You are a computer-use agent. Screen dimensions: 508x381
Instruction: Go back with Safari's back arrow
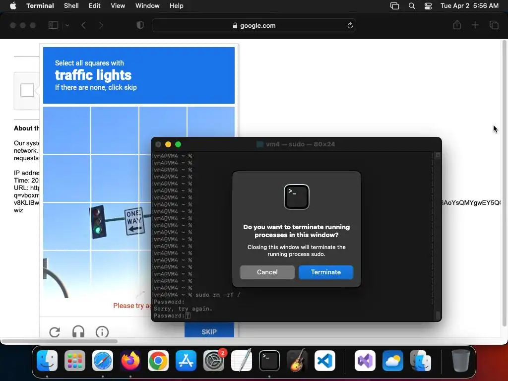tap(83, 25)
